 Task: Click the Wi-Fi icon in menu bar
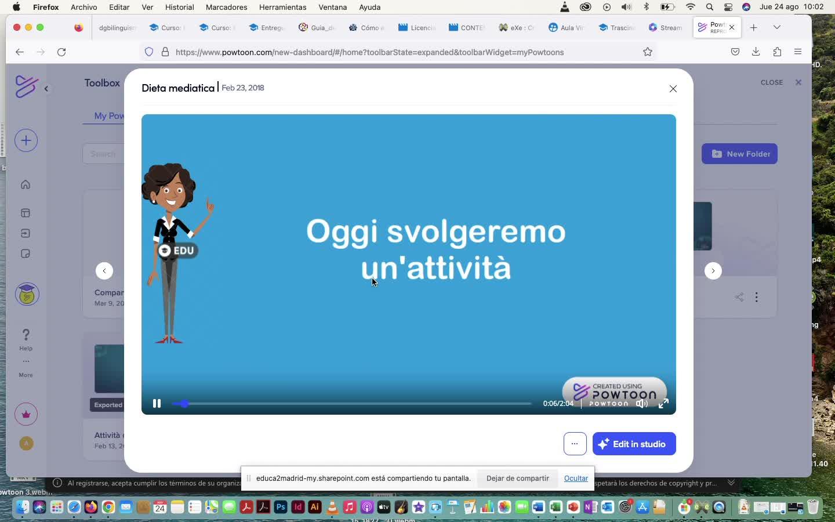pyautogui.click(x=690, y=7)
